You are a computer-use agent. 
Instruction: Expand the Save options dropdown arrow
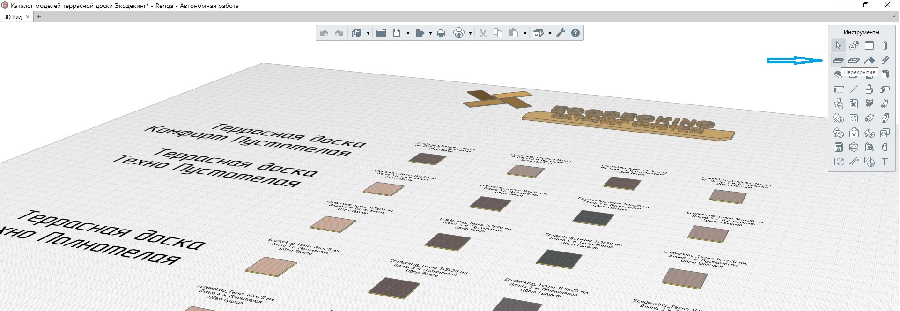[408, 33]
